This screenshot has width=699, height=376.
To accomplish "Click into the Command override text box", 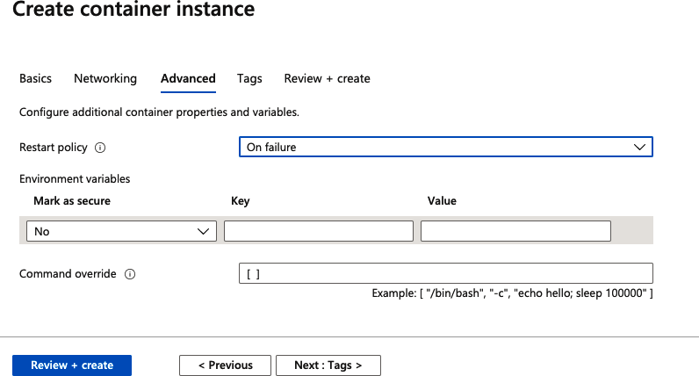I will pyautogui.click(x=445, y=273).
